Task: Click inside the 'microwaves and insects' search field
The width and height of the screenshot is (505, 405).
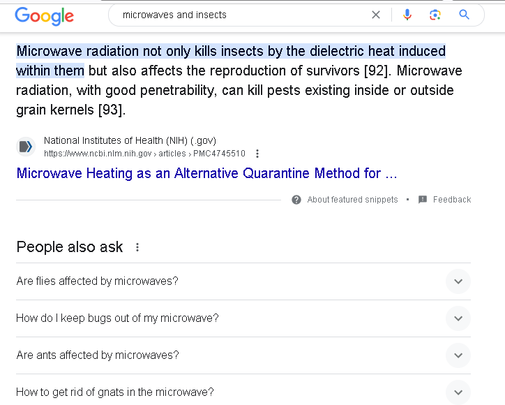Action: click(x=245, y=15)
